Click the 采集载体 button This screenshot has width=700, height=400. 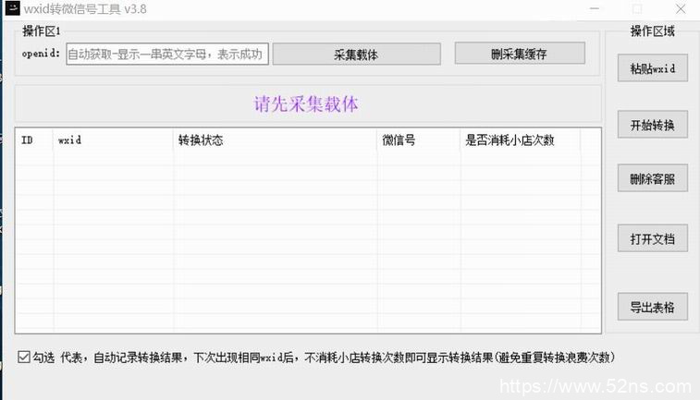356,54
